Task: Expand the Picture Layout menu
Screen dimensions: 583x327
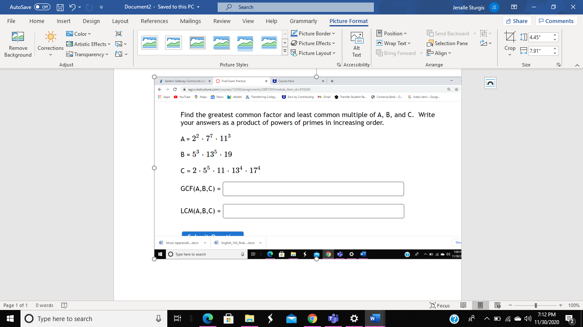Action: pos(313,53)
